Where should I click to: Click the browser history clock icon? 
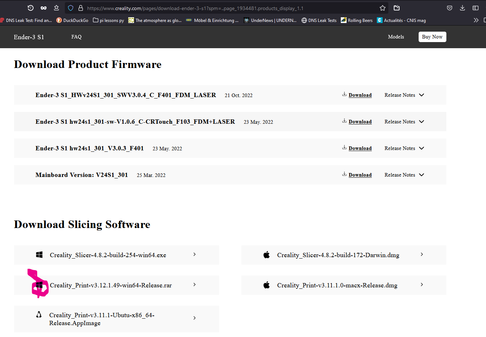coord(31,8)
